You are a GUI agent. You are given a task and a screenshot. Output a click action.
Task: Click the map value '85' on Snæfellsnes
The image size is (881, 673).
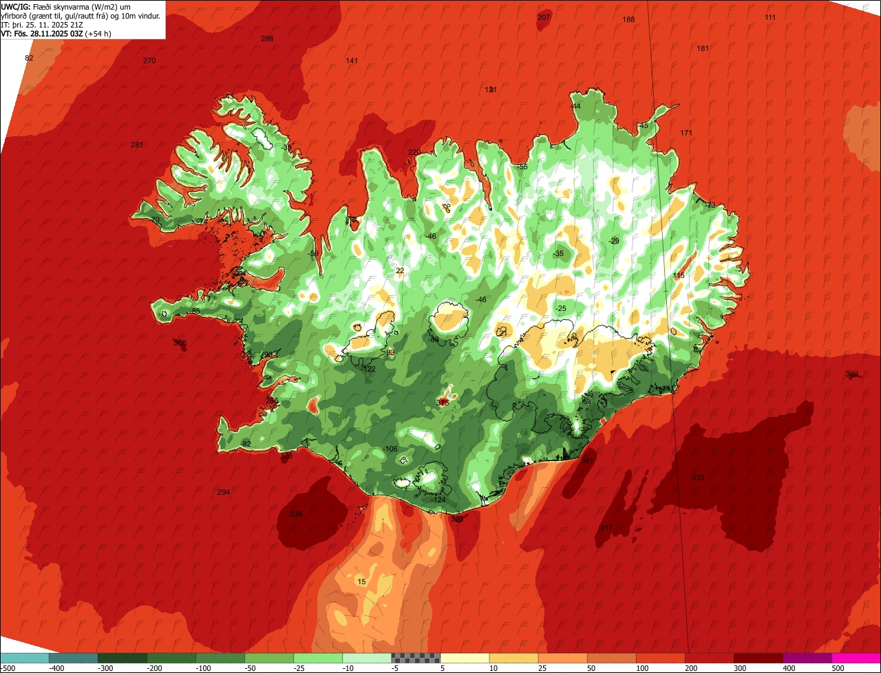[x=195, y=311]
